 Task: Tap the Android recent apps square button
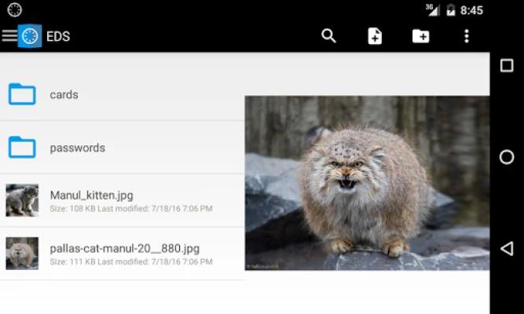coord(507,65)
